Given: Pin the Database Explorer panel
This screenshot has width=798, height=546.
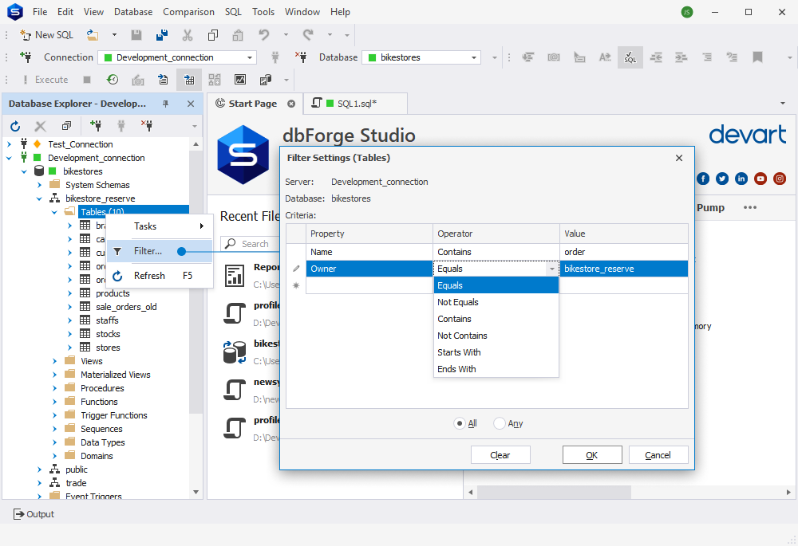Looking at the screenshot, I should (165, 104).
